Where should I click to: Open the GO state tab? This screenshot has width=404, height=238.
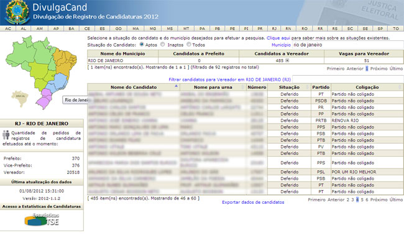118,29
